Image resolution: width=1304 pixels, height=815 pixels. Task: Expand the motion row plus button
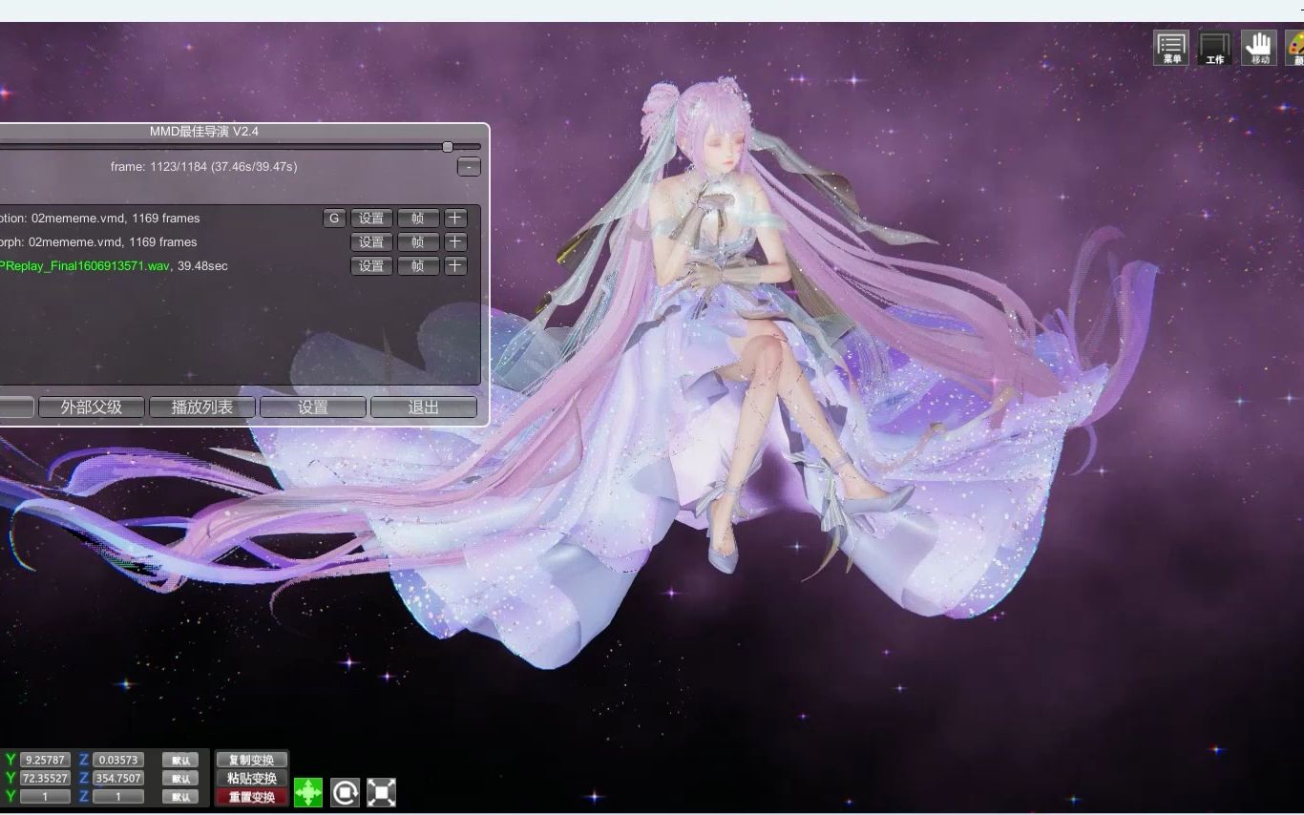[455, 219]
